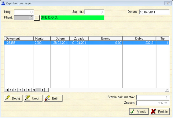Click the Klient number field 19
The height and width of the screenshot is (118, 173).
coord(24,18)
